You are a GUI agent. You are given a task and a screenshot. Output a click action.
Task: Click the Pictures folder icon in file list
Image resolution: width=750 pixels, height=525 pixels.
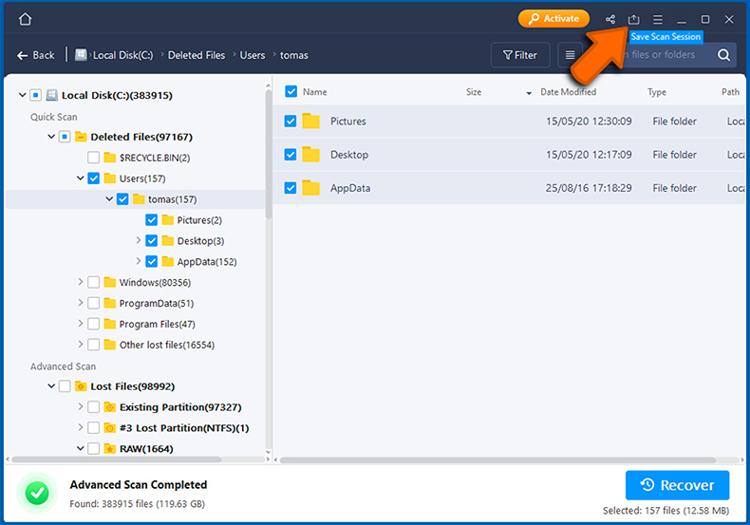[x=310, y=121]
